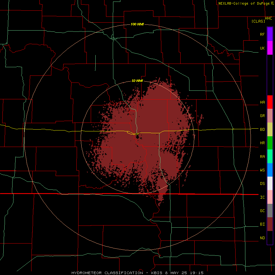Click the GC legend label
This screenshot has height=275, width=275.
262,211
